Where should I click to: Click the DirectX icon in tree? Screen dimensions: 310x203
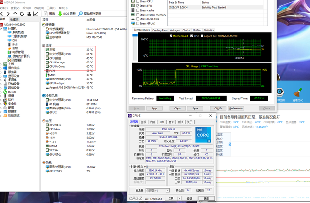5,92
